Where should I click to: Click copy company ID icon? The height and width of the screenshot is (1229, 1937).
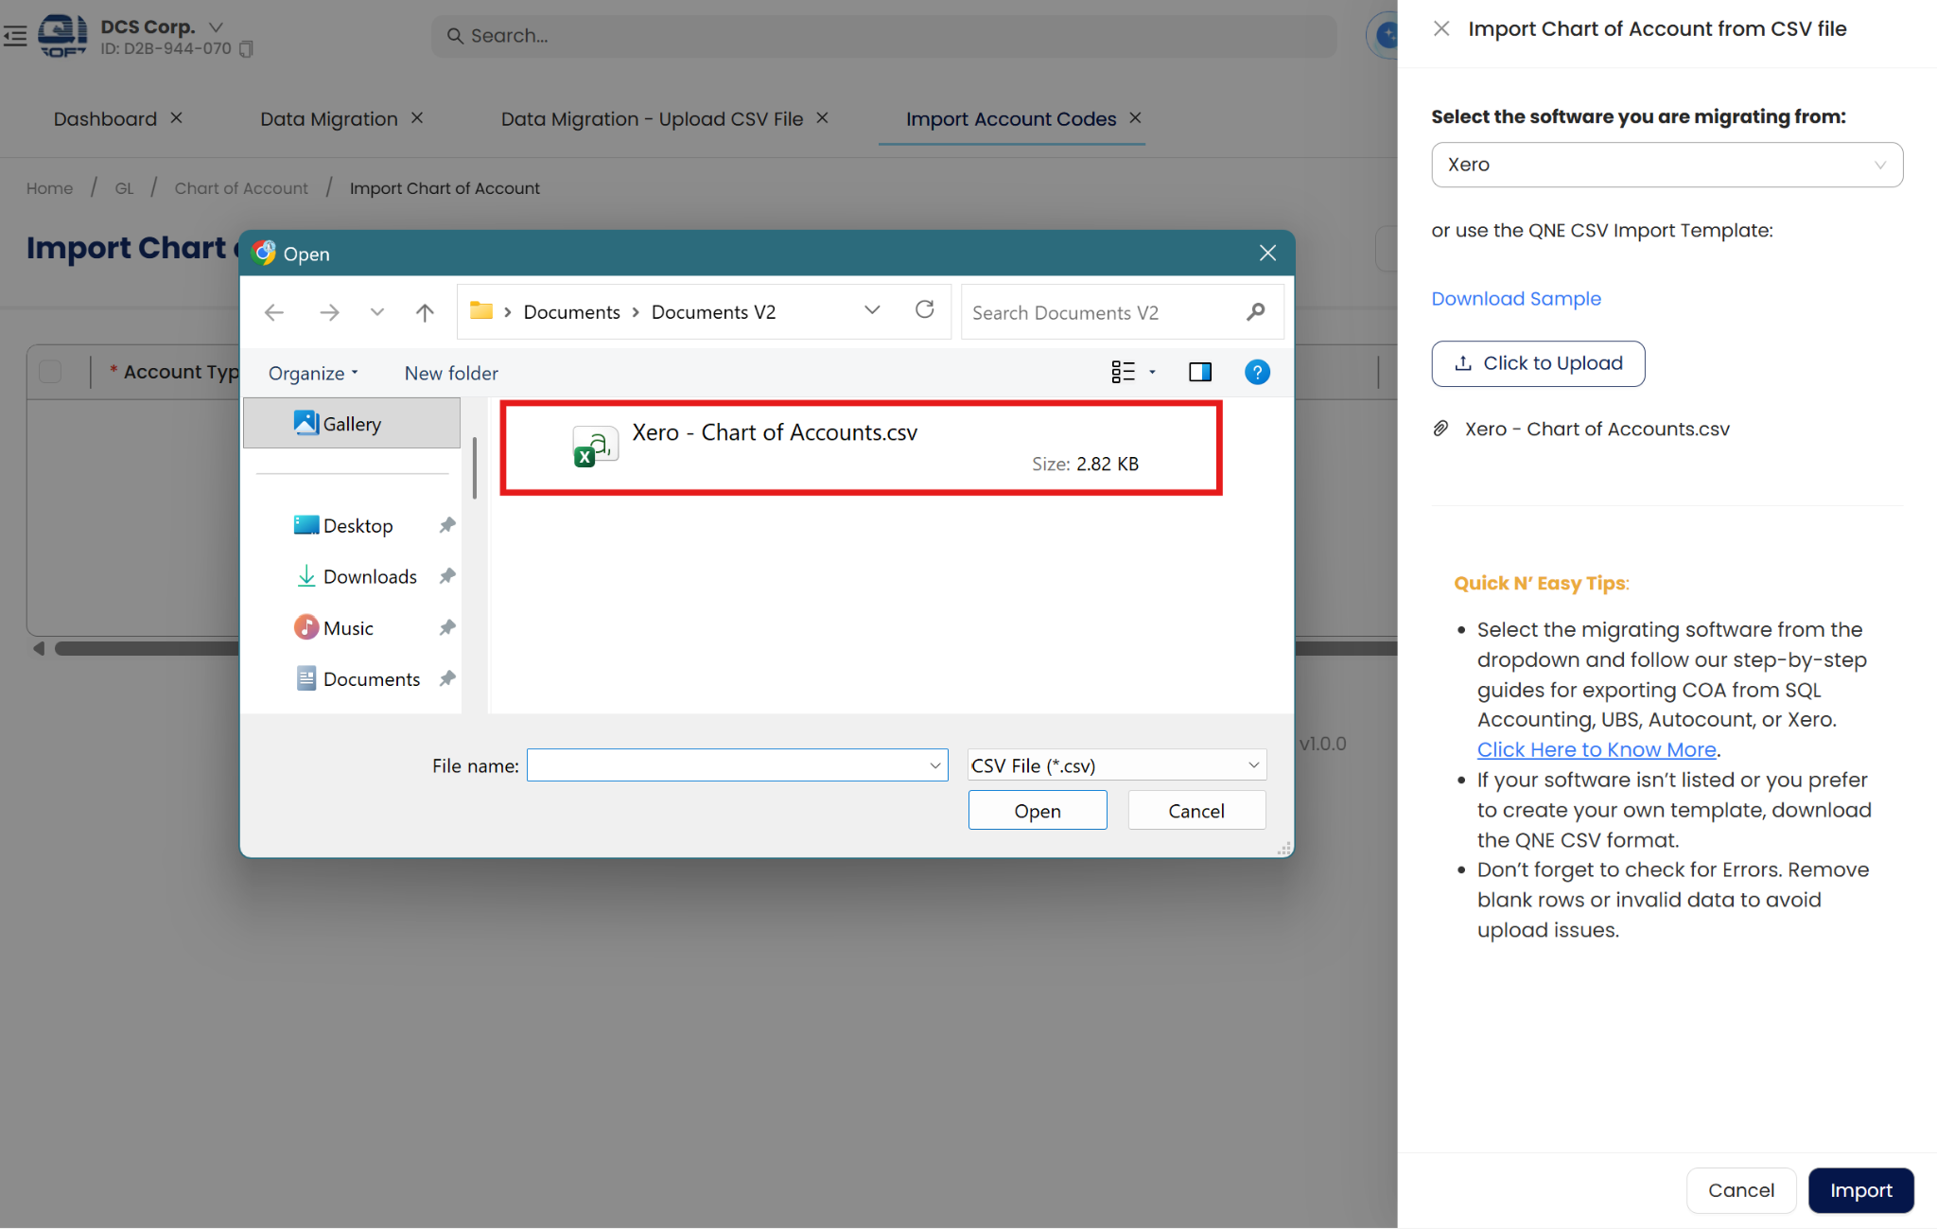click(246, 49)
